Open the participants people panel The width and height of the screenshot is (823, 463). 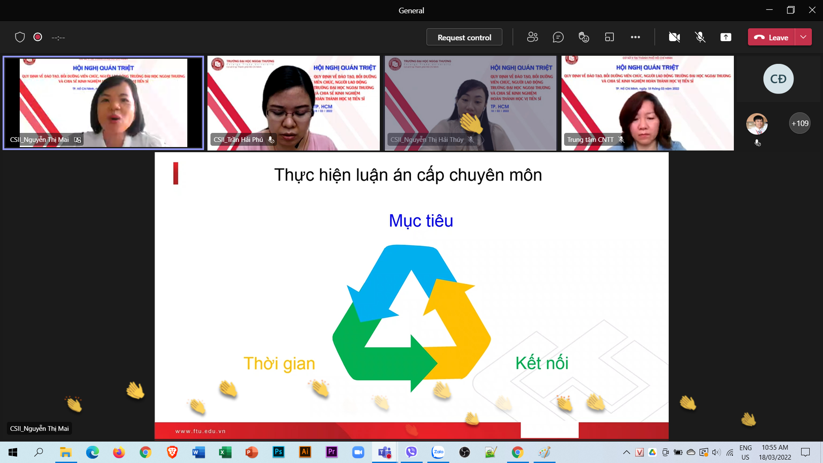(532, 37)
